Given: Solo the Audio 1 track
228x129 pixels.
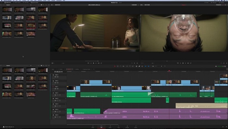Looking at the screenshot, I should 58,95.
